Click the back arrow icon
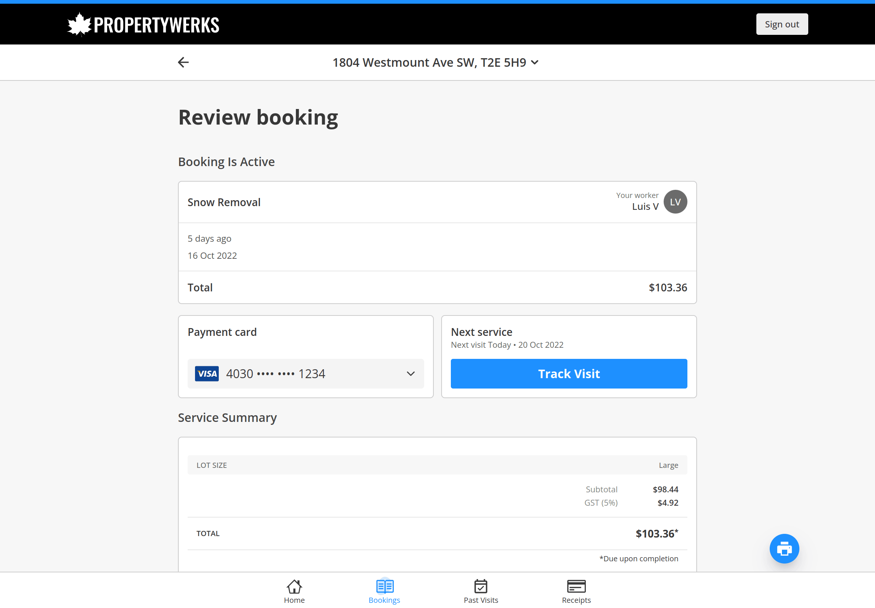The height and width of the screenshot is (608, 875). (183, 62)
